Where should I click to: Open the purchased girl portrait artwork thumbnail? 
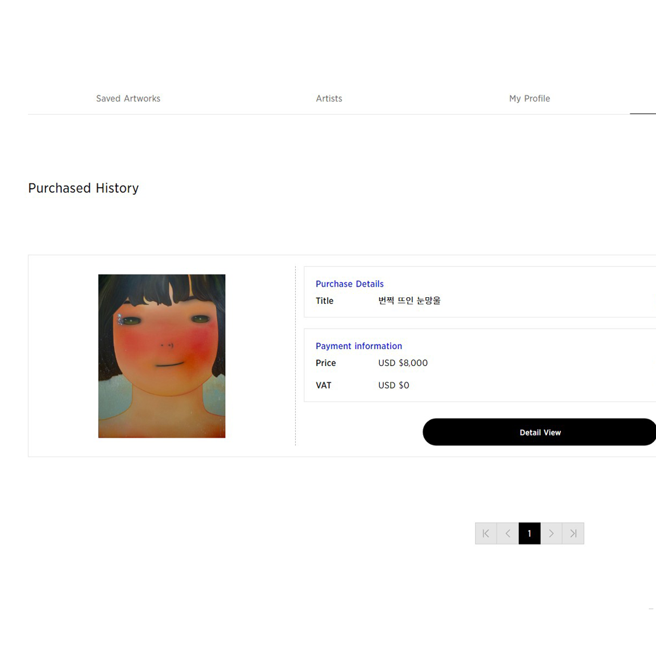pos(161,356)
